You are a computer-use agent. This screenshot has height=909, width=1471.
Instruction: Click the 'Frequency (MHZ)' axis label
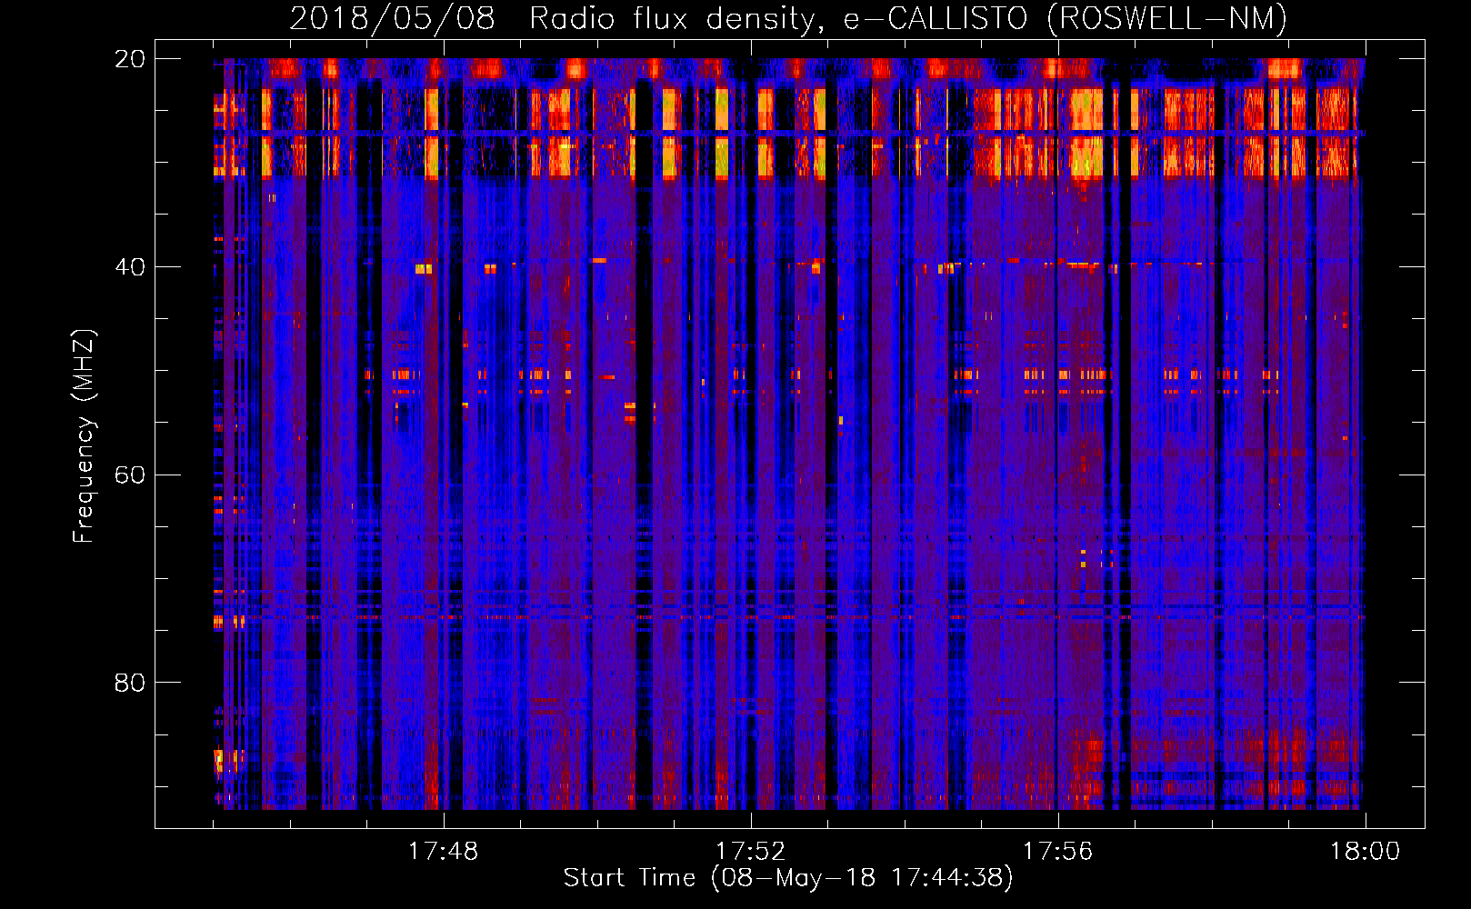84,435
